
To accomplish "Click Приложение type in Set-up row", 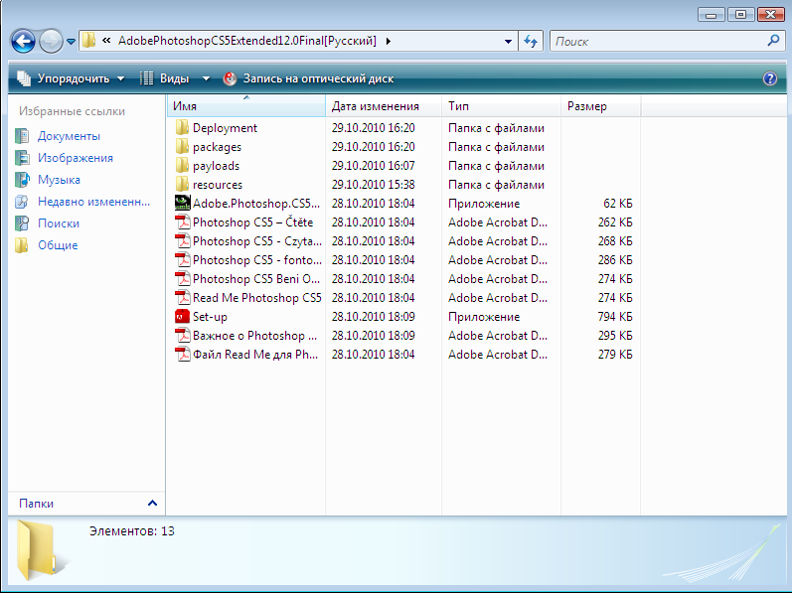I will pyautogui.click(x=484, y=317).
